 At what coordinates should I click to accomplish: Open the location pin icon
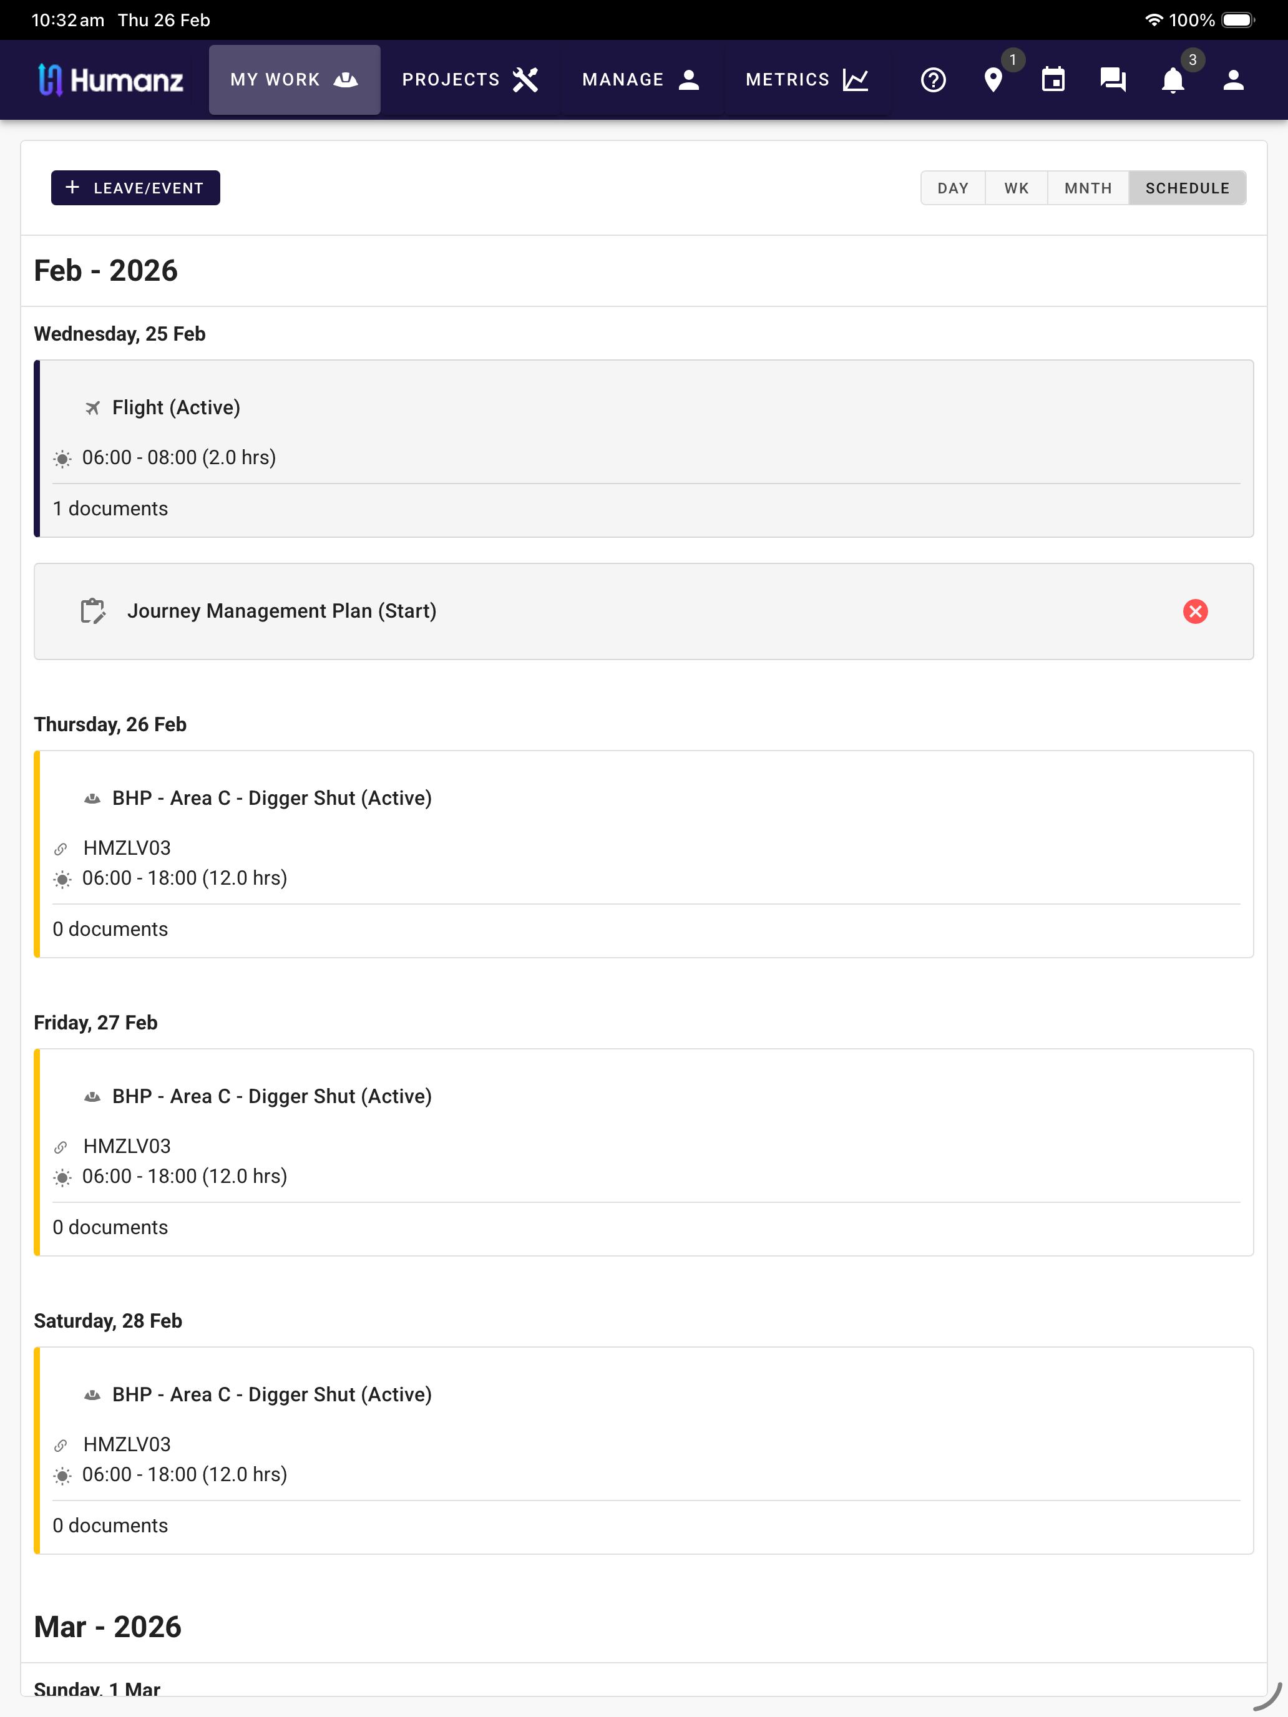tap(993, 80)
